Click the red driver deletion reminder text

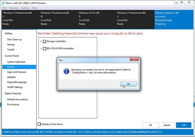pyautogui.click(x=90, y=33)
